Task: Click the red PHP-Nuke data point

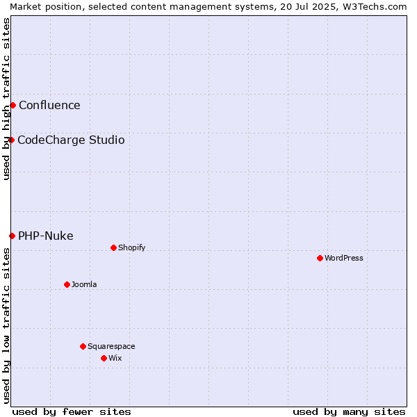Action: (12, 236)
